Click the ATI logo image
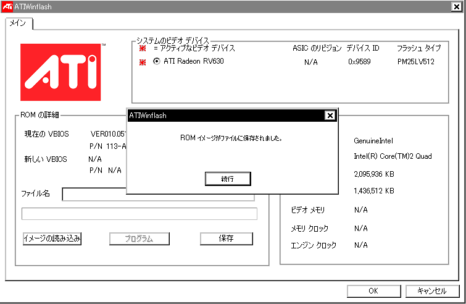 [60, 72]
